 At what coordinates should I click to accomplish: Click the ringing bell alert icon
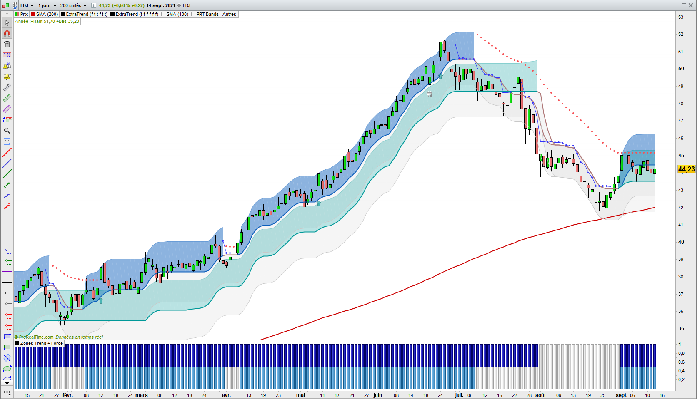pyautogui.click(x=7, y=77)
